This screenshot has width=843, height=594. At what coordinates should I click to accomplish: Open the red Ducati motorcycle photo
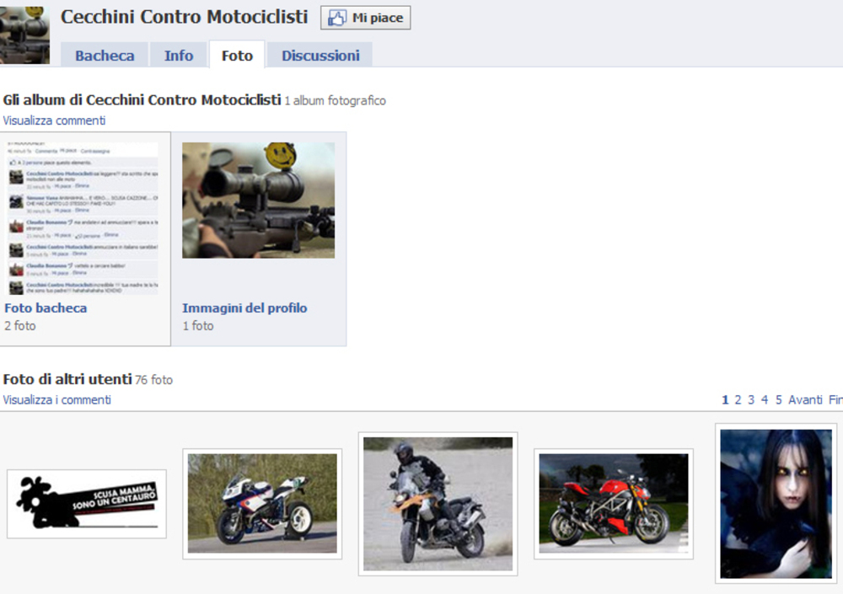coord(613,504)
